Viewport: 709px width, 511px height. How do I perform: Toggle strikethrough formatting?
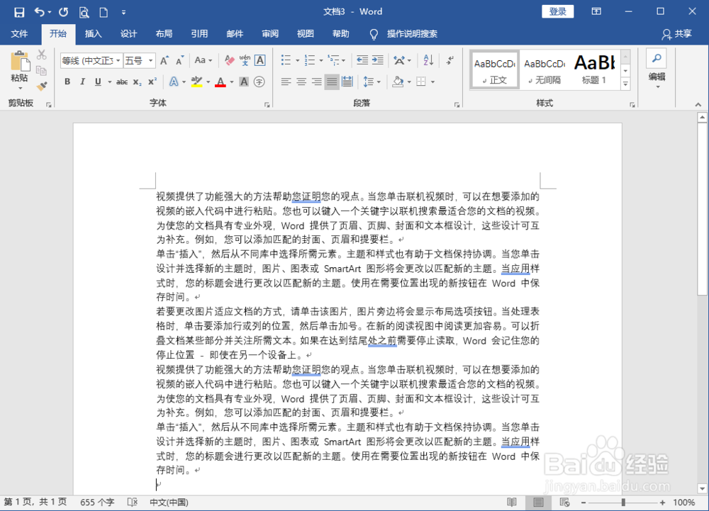point(122,82)
